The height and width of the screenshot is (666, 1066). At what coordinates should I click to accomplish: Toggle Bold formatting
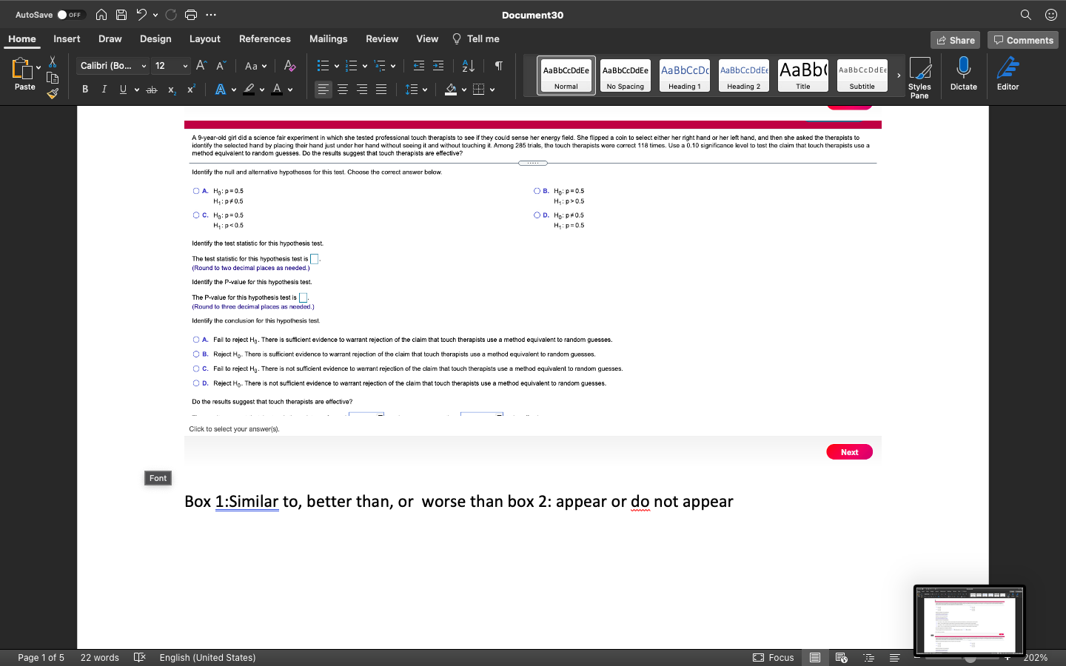point(85,90)
